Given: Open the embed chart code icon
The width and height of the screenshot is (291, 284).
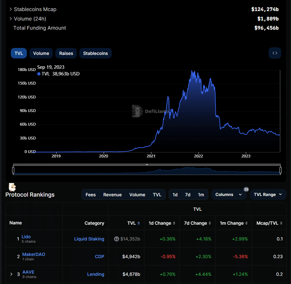Looking at the screenshot, I should pyautogui.click(x=275, y=53).
